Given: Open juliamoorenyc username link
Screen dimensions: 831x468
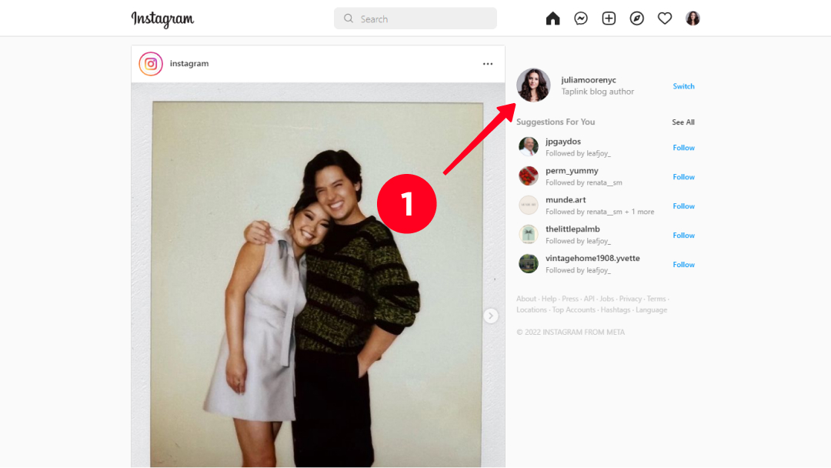Looking at the screenshot, I should (589, 80).
